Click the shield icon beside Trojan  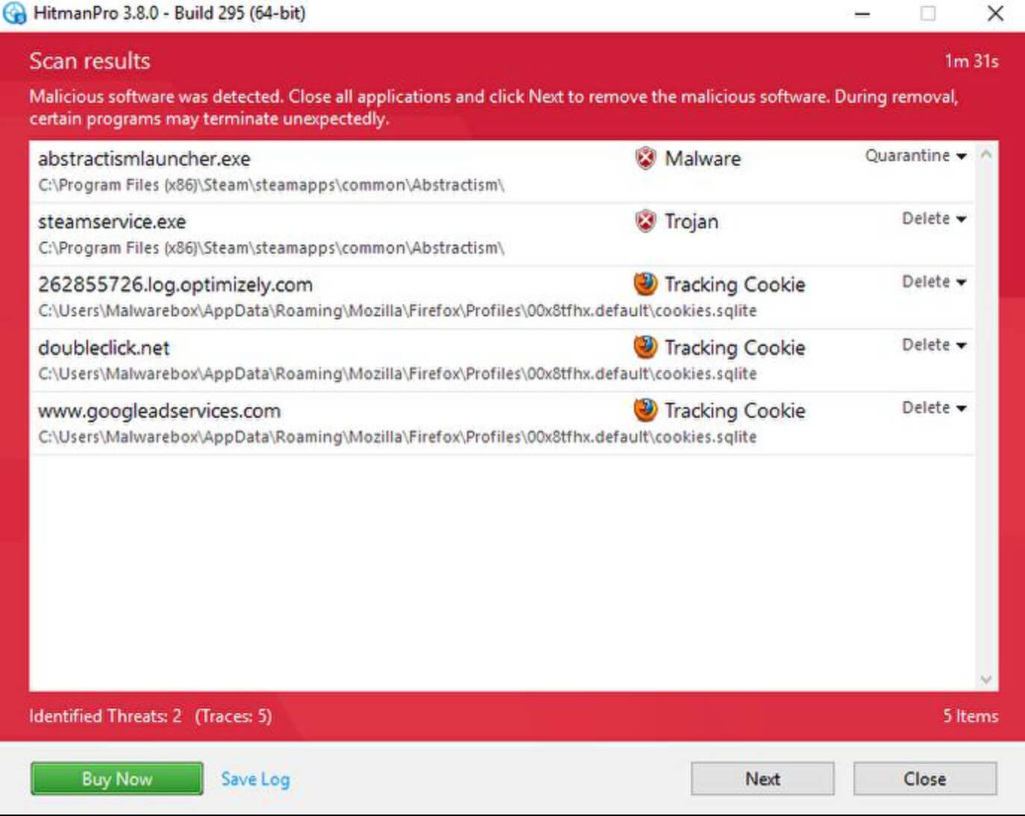point(645,221)
